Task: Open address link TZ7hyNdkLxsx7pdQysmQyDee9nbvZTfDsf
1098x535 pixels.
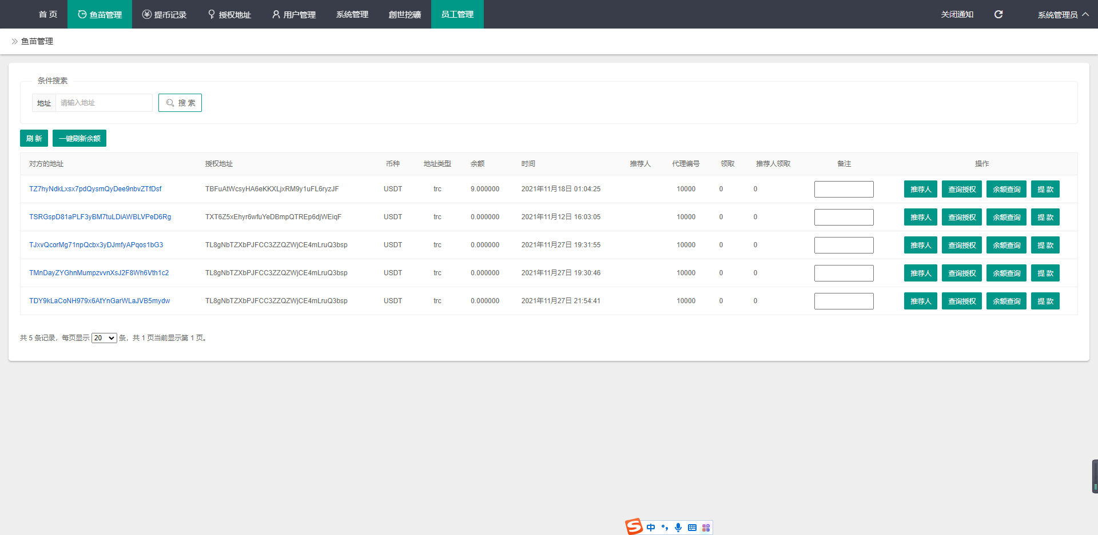Action: click(x=96, y=189)
